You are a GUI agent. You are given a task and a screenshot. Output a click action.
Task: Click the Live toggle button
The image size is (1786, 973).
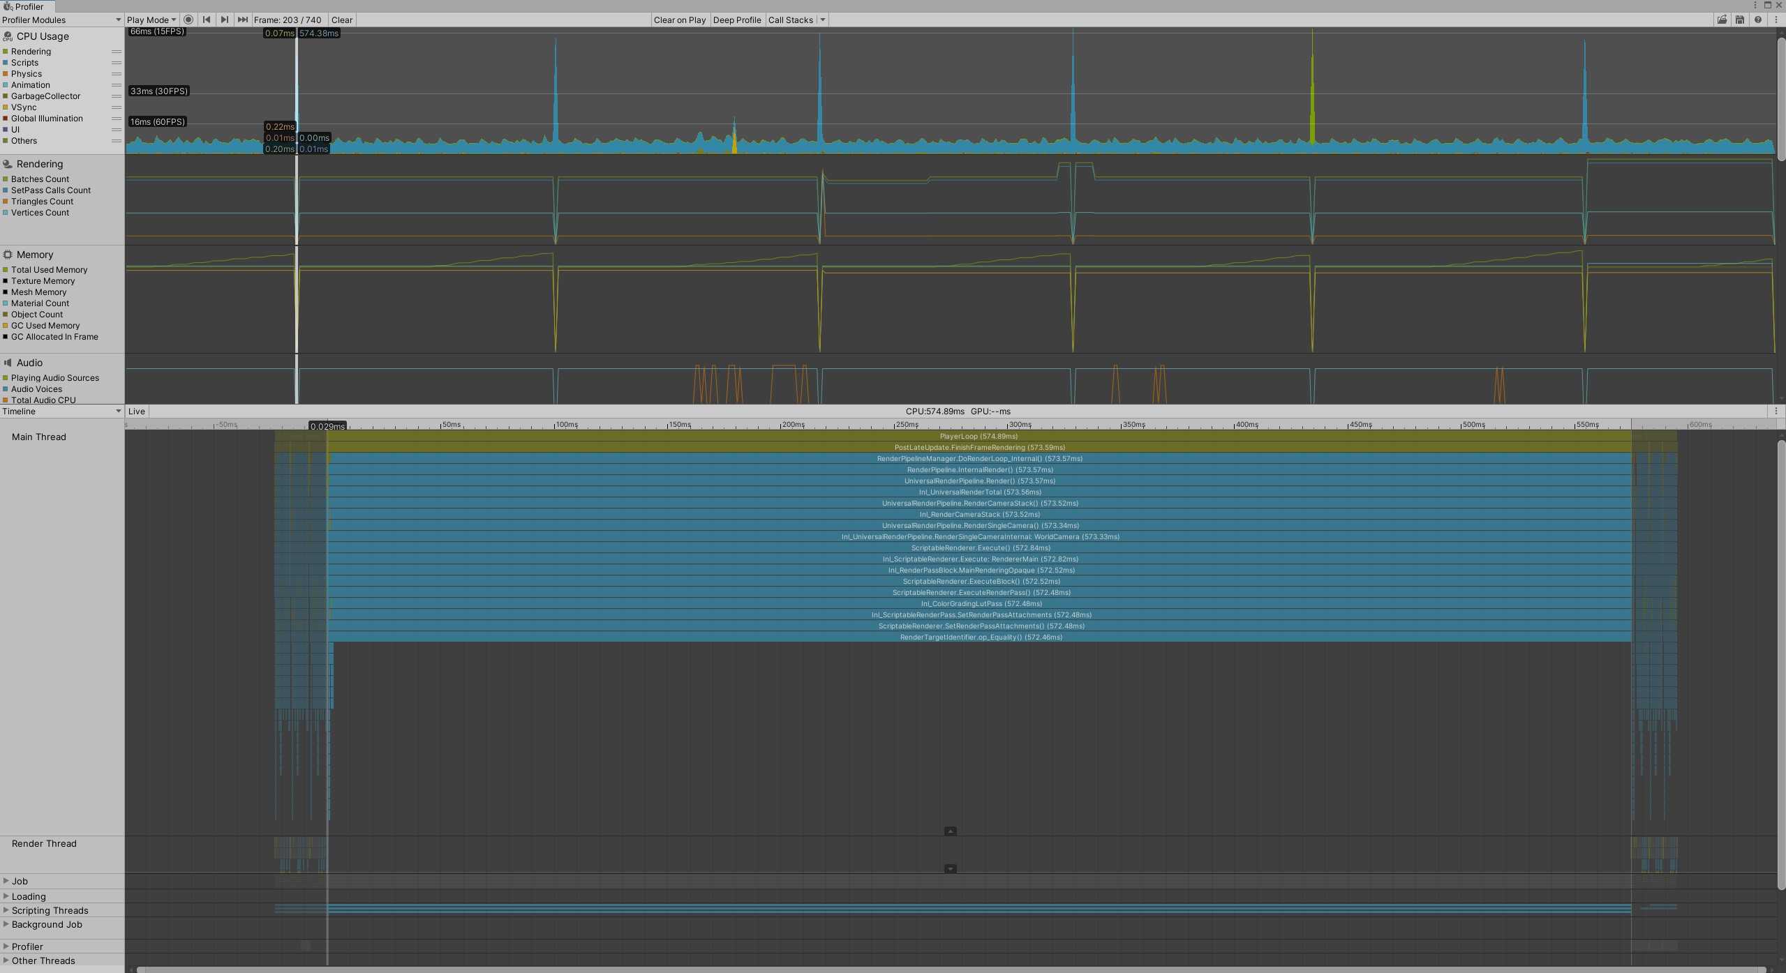coord(137,411)
